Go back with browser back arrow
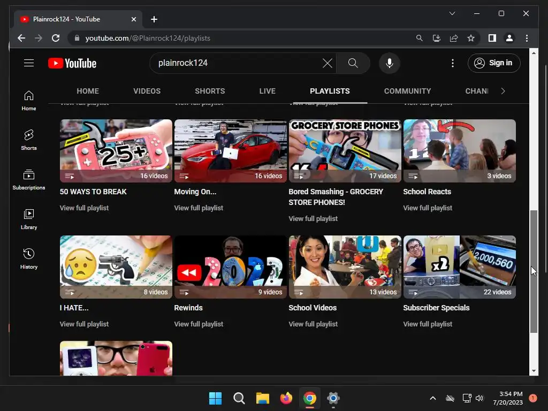The height and width of the screenshot is (411, 548). (x=21, y=38)
